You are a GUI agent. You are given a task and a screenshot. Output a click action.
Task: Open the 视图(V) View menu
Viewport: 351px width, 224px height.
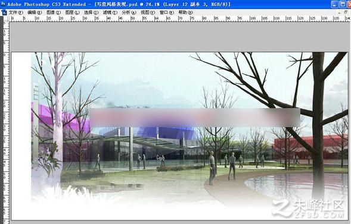click(x=148, y=12)
